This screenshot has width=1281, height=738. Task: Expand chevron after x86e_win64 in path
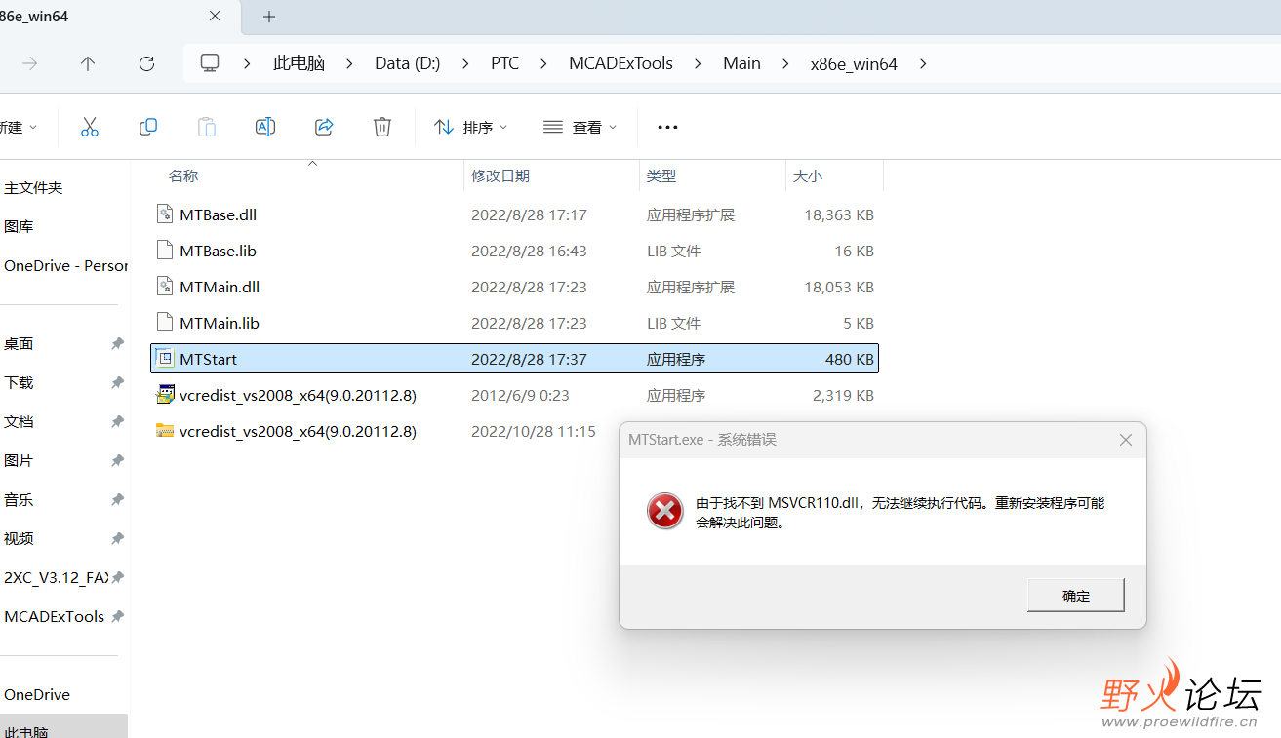(x=923, y=63)
